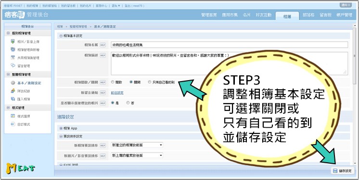Click the 整體相簿管理 breadcrumb link

[78, 26]
